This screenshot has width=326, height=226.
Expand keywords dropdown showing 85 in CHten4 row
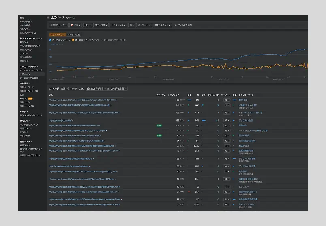coord(227,100)
